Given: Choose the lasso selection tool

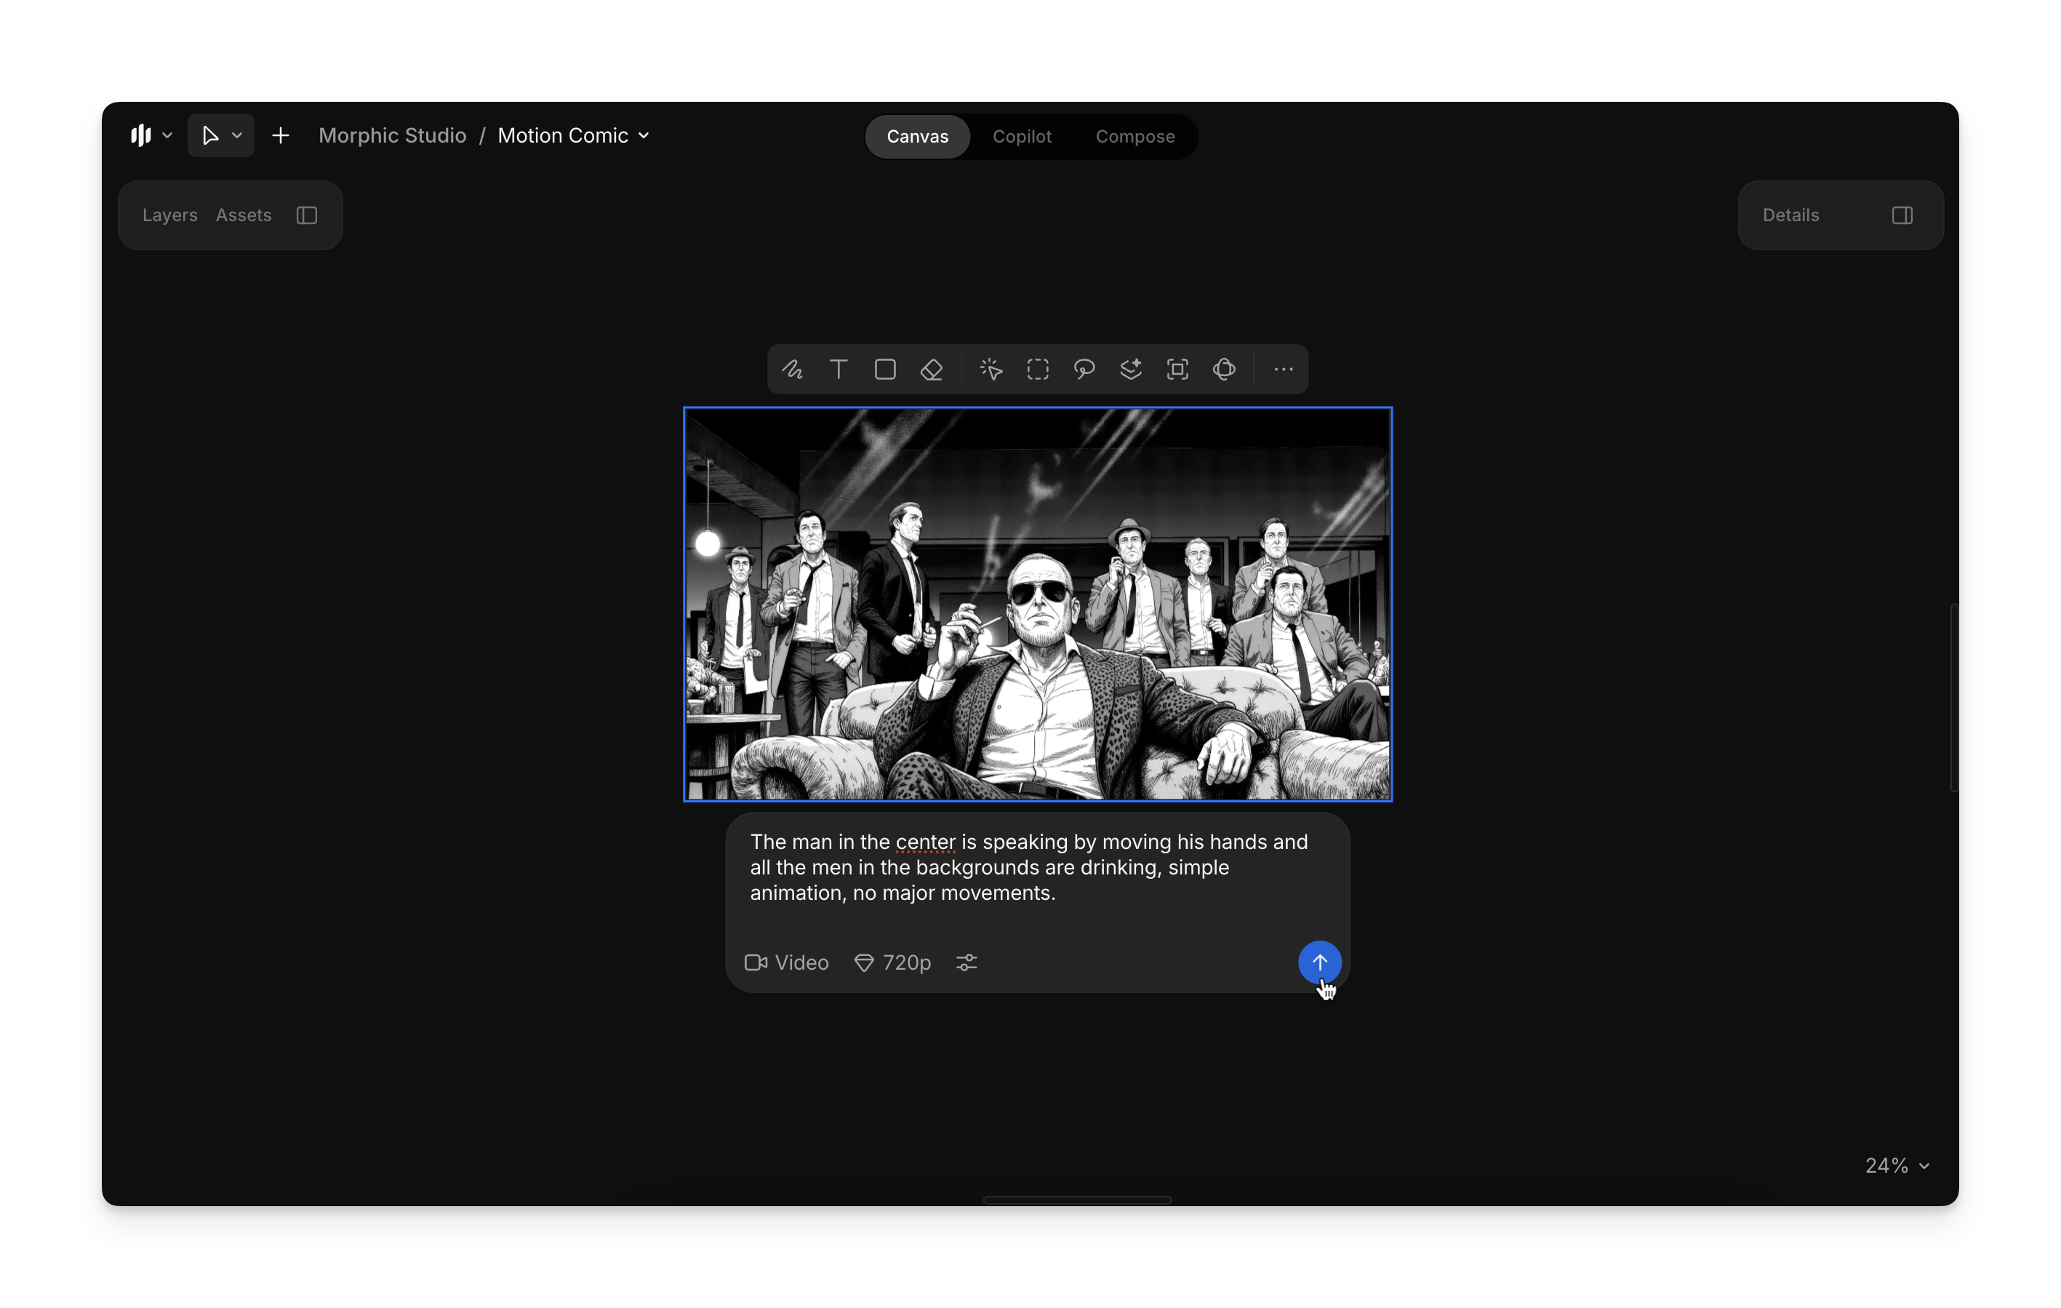Looking at the screenshot, I should click(1084, 370).
